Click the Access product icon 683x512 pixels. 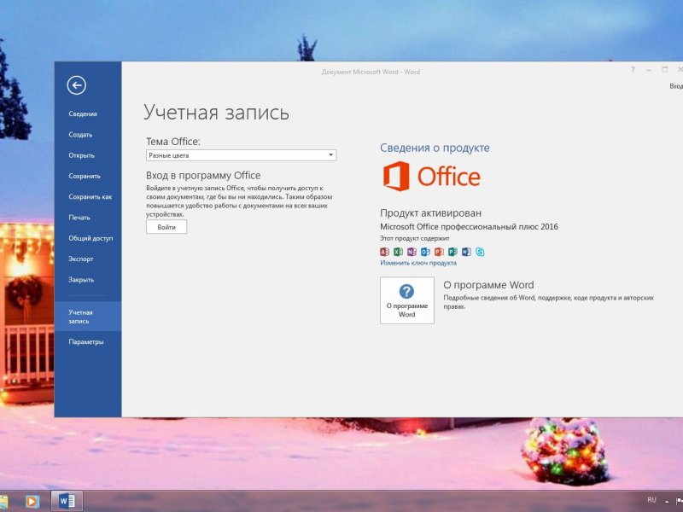384,252
